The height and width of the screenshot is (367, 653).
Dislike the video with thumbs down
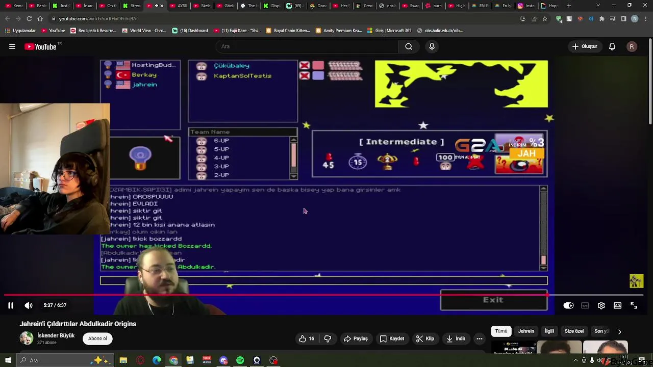click(x=328, y=338)
